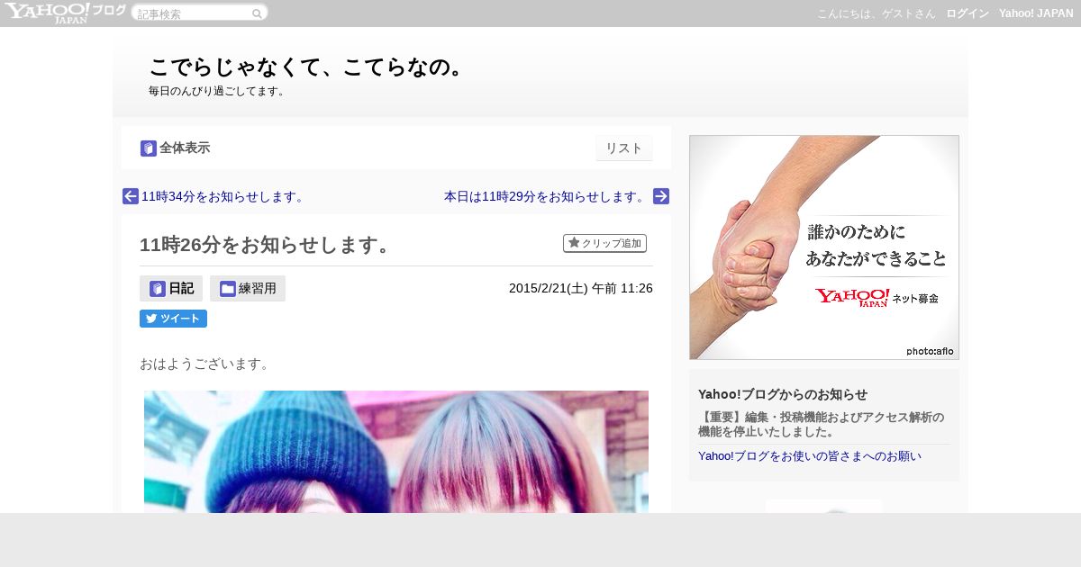Open article title 11時26分をお知らせします。
The height and width of the screenshot is (567, 1081).
click(x=265, y=244)
